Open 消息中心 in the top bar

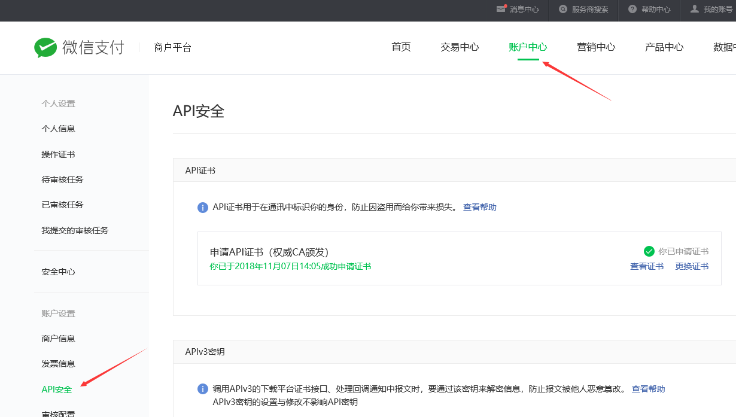coord(524,10)
